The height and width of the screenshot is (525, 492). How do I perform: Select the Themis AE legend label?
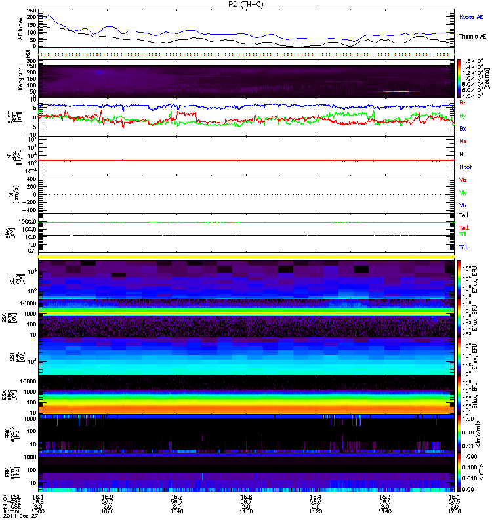[472, 37]
